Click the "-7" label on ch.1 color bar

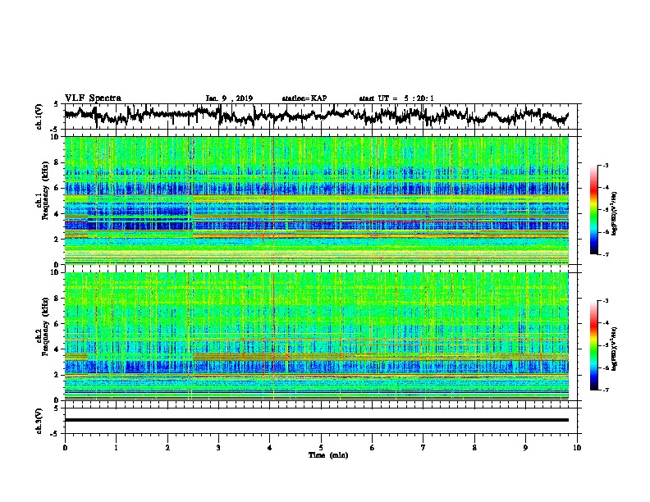606,254
